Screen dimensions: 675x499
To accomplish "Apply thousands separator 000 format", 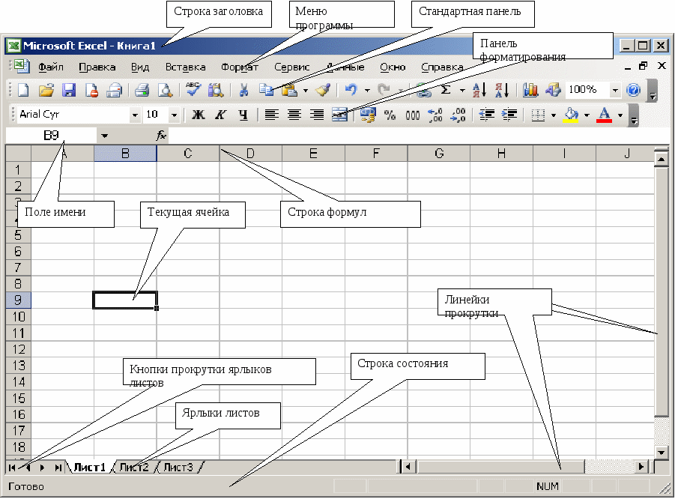I will (412, 115).
